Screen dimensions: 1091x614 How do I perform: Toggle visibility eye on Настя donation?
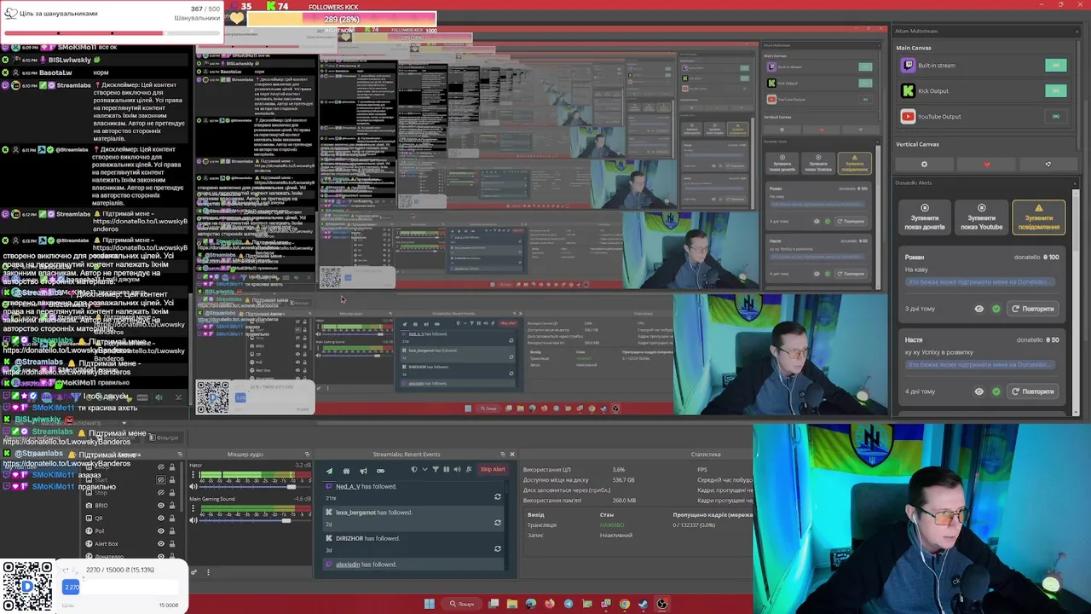[x=978, y=391]
